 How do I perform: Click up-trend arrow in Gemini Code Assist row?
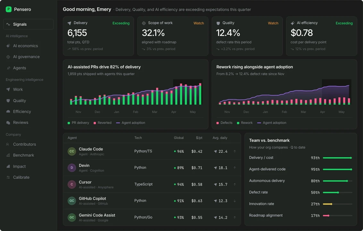[235, 218]
